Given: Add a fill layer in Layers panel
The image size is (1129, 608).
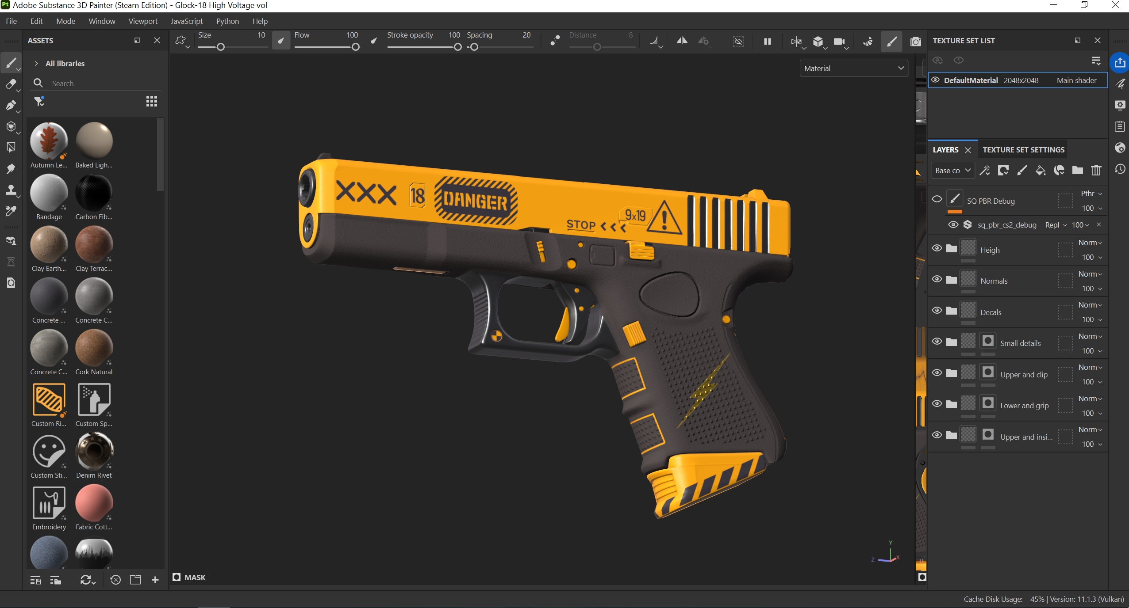Looking at the screenshot, I should [x=1040, y=171].
